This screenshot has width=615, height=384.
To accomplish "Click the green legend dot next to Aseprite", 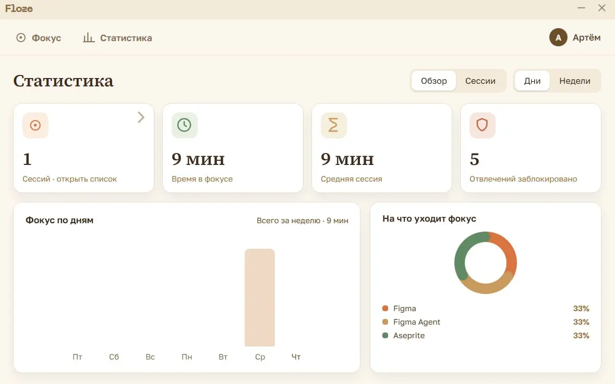I will pyautogui.click(x=385, y=336).
